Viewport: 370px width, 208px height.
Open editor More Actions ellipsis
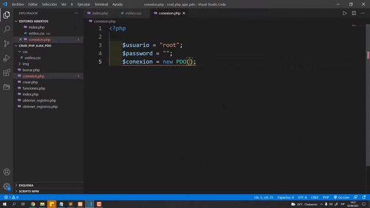click(362, 13)
